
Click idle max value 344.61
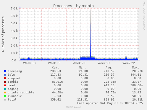[x=136, y=75]
